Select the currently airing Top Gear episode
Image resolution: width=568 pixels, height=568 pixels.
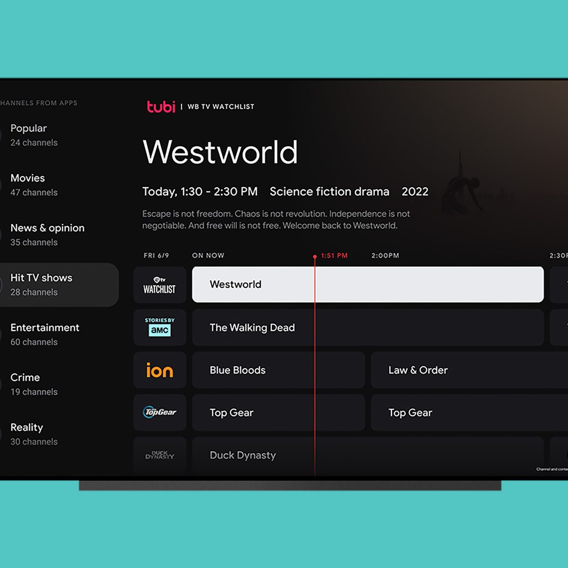coord(278,413)
